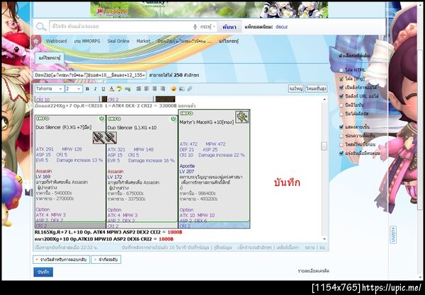Click the editor vertical scrollbar thumb
This screenshot has height=295, width=425.
click(324, 146)
